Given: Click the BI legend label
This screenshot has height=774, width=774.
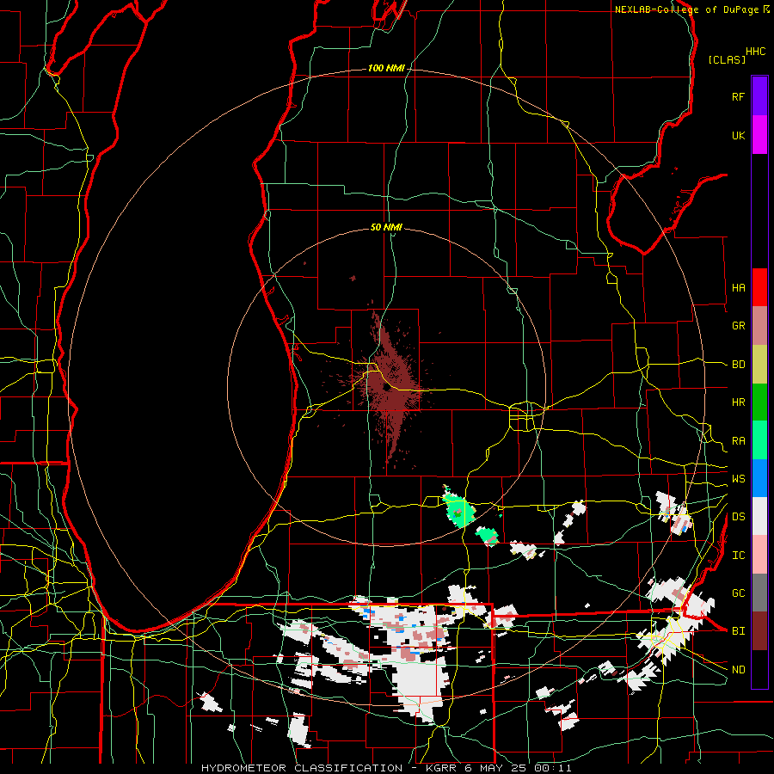Looking at the screenshot, I should 738,631.
